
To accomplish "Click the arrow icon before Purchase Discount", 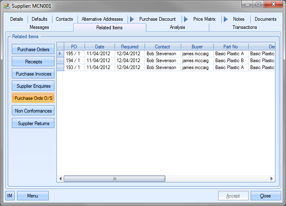I will point(132,19).
